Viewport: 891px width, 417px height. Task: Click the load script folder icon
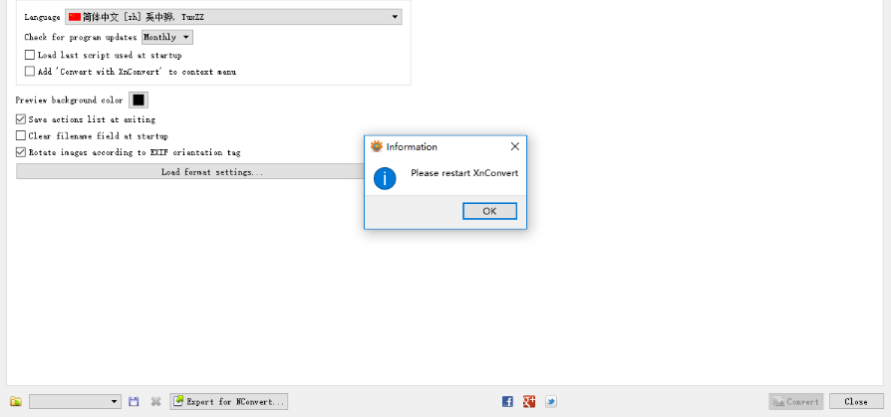(x=16, y=402)
